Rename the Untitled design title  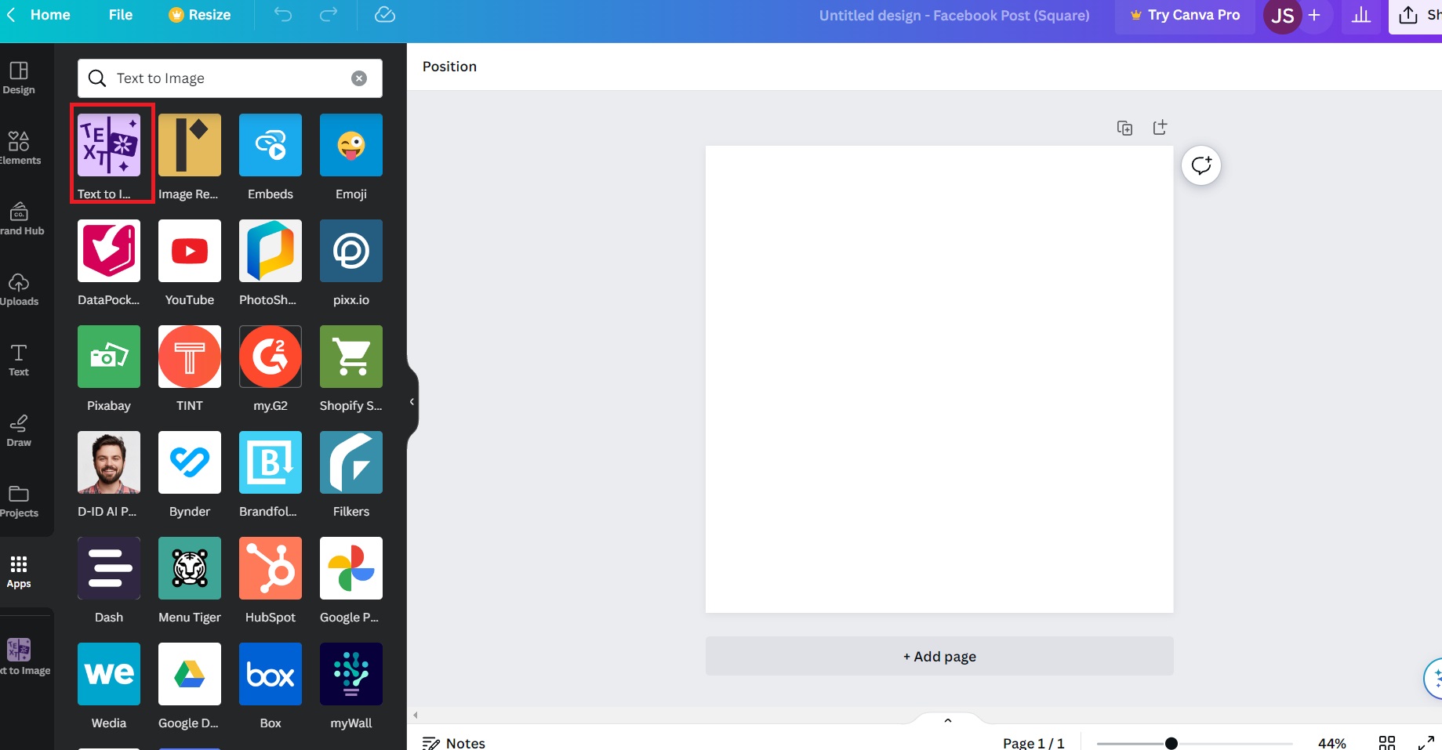pos(954,15)
